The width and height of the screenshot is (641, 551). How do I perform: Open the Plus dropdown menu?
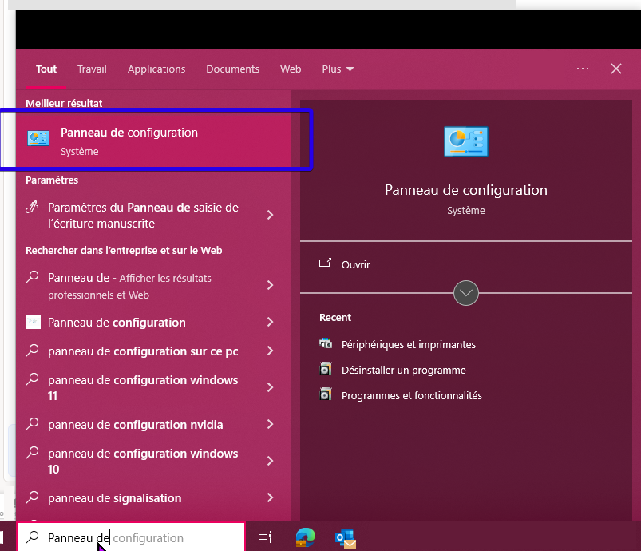click(x=338, y=69)
